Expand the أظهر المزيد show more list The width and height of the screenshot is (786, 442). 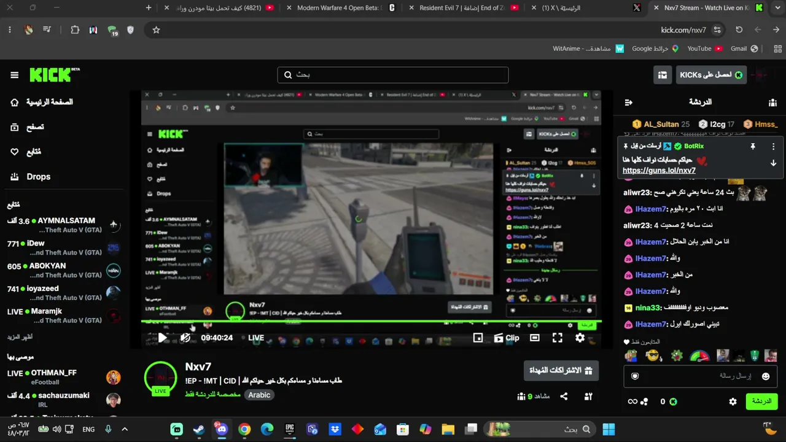(x=20, y=337)
